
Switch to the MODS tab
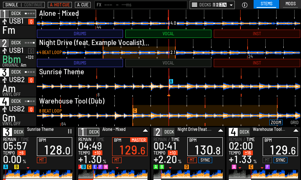coord(290,4)
